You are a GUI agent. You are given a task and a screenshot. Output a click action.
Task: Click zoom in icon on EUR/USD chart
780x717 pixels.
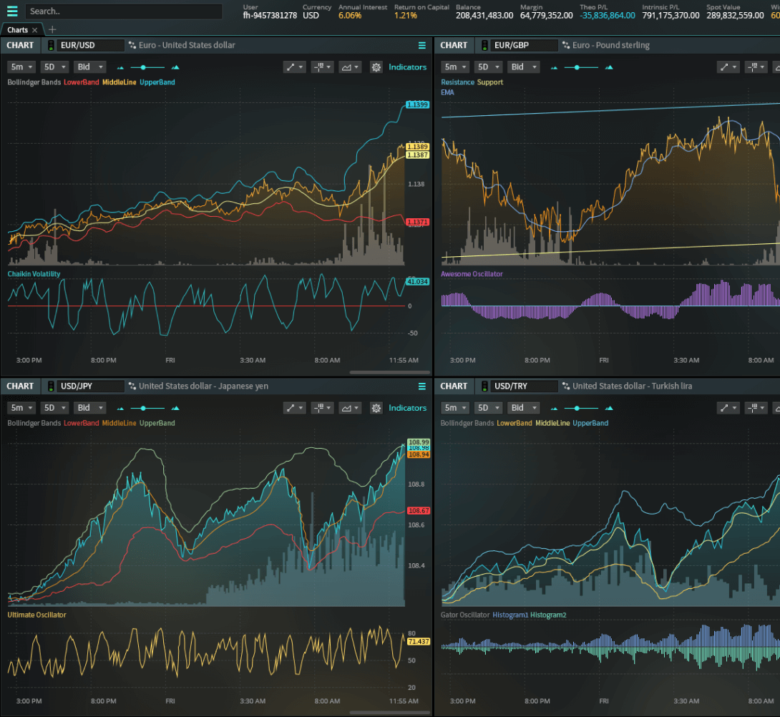(175, 67)
